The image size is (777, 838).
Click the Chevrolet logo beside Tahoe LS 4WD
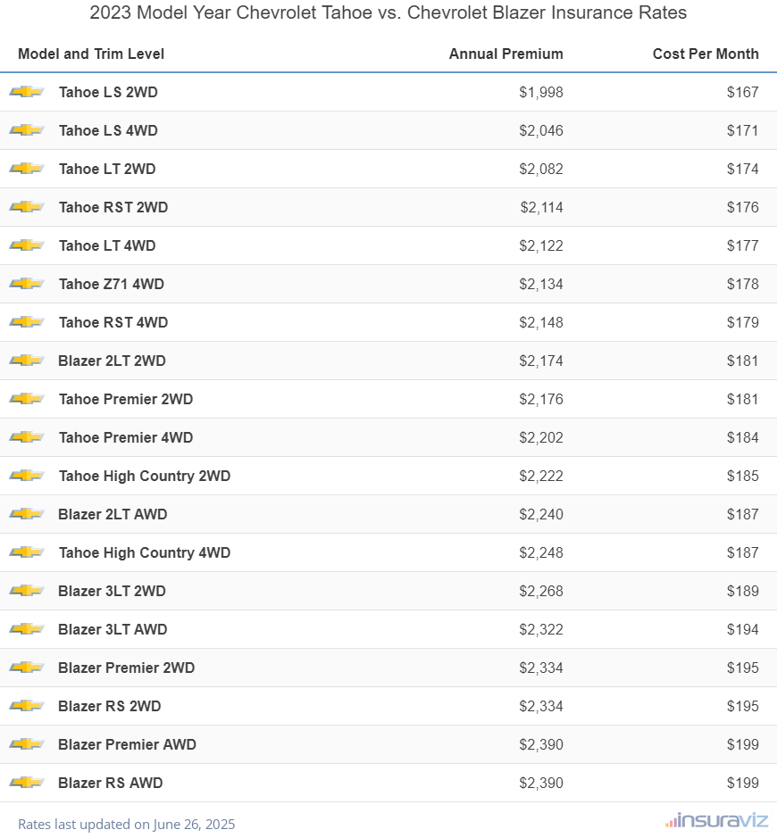tap(26, 130)
